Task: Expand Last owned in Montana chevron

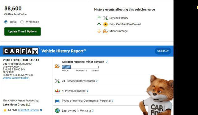Action: 93,111
